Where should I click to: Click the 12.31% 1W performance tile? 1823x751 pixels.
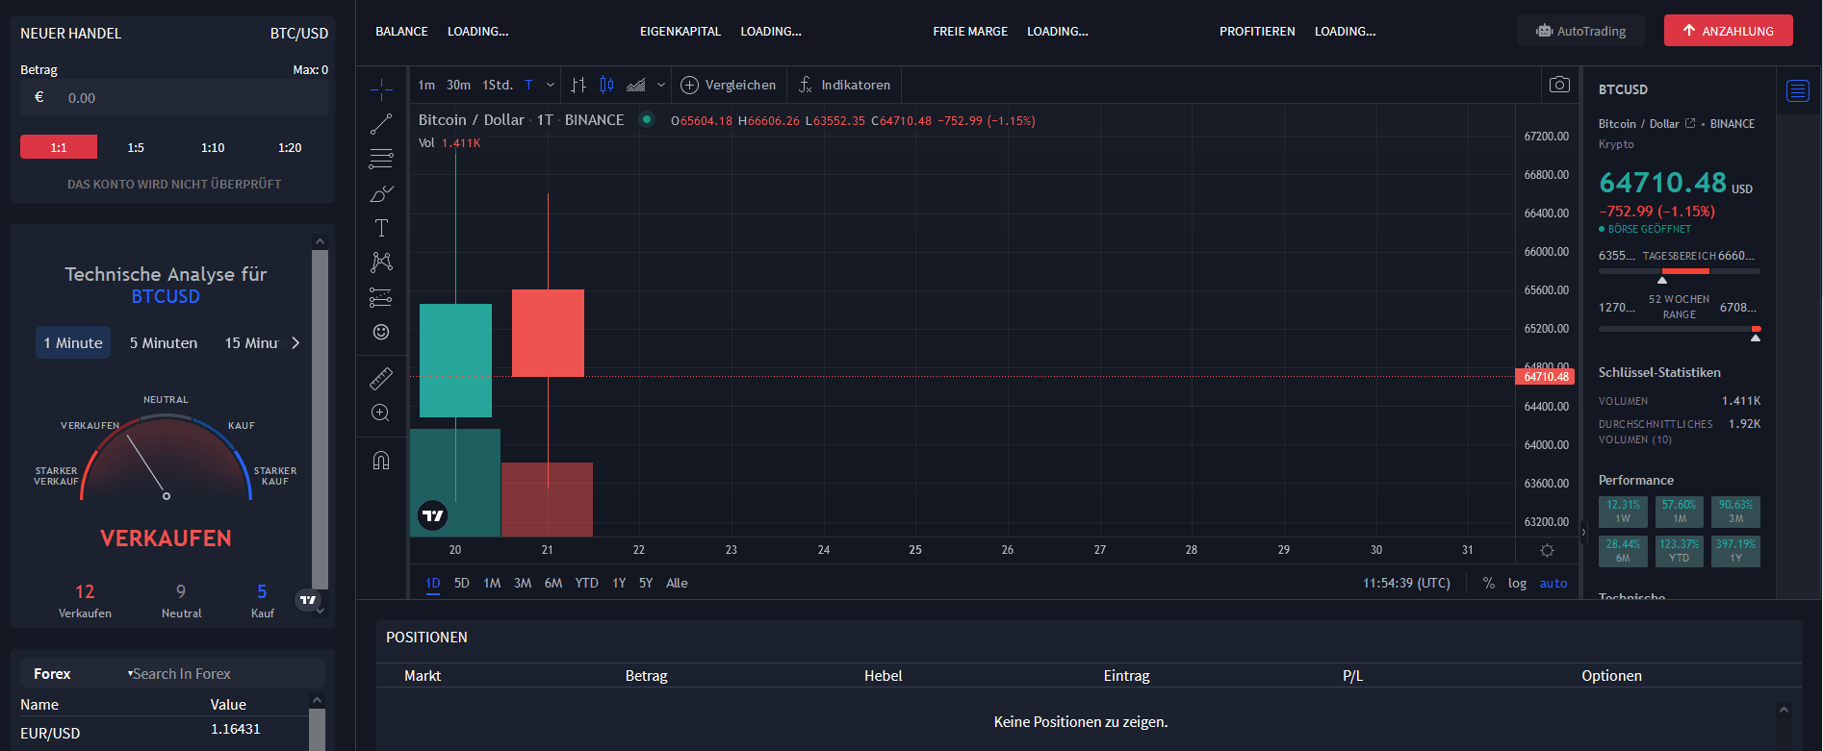tap(1623, 512)
